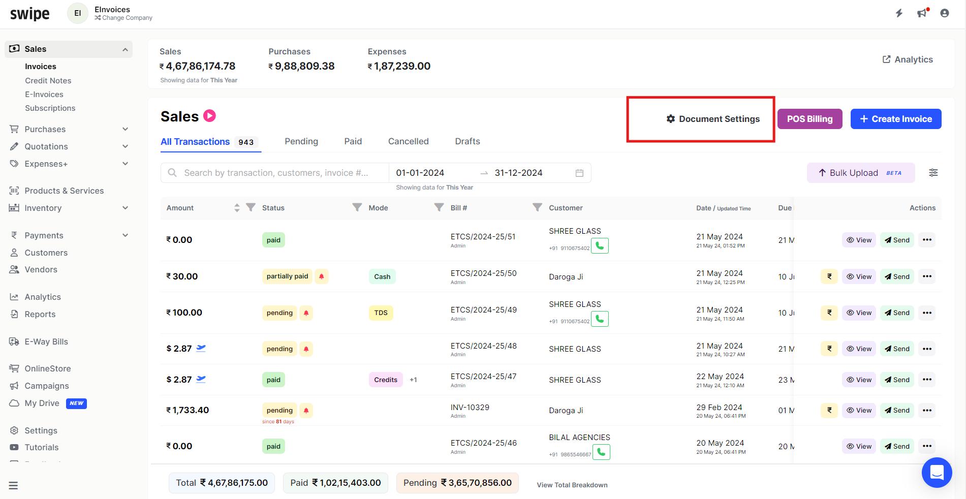The image size is (966, 499).
Task: Click customer name Daroga Ji on INV-10329
Action: click(x=566, y=411)
